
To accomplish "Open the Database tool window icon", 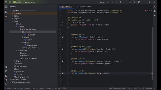I will coord(155,11).
